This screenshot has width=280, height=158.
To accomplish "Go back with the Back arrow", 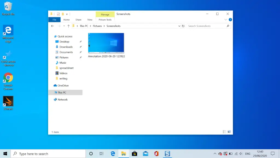I will [x=52, y=26].
